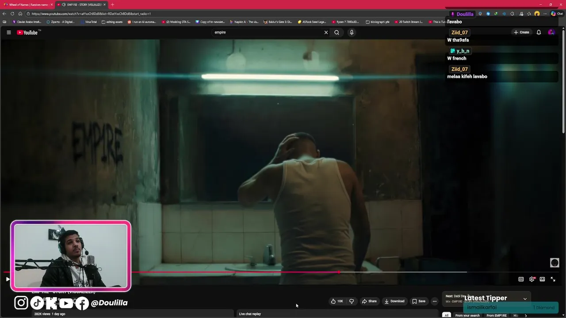The width and height of the screenshot is (566, 318).
Task: Open a new browser tab
Action: click(112, 4)
